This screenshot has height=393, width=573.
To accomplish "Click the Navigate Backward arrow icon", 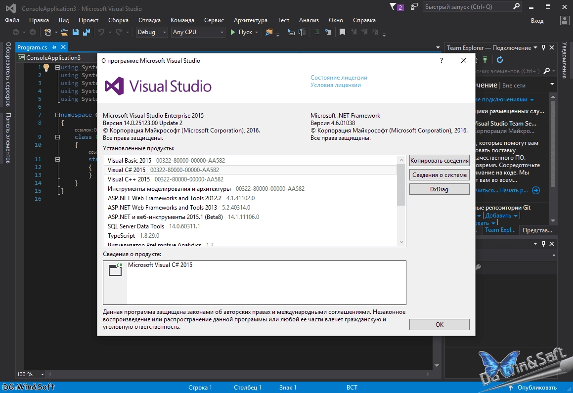I will [16, 32].
